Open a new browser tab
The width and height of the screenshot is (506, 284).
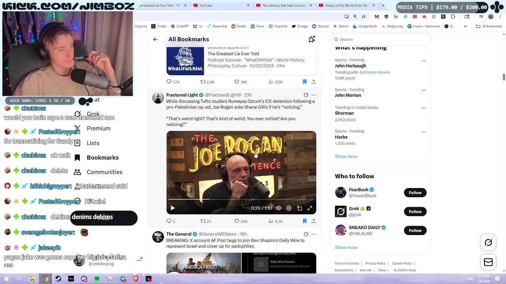[383, 6]
